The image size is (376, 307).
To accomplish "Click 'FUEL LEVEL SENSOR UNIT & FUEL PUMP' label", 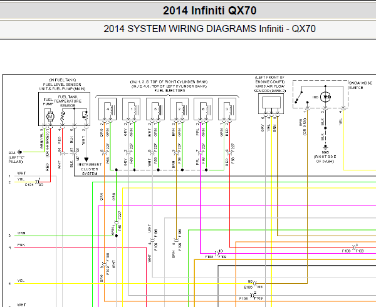I will 62,86.
